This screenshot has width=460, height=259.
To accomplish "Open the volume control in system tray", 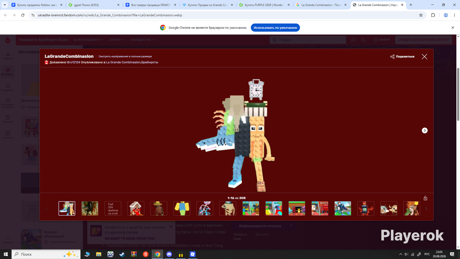I will tap(406, 254).
